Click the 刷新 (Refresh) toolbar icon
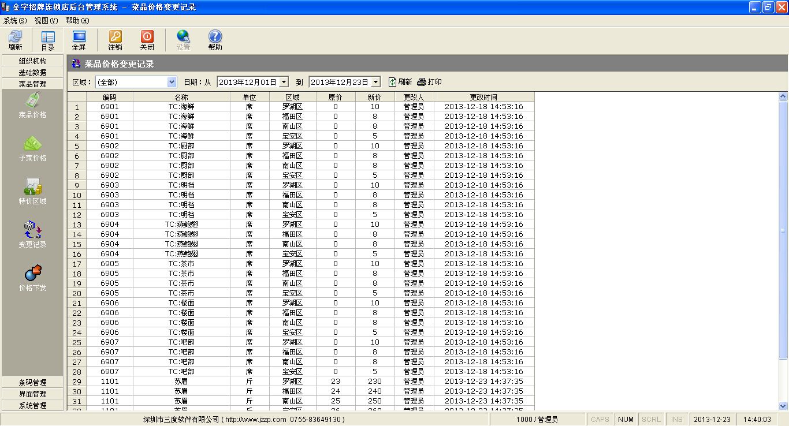Screen dimensions: 789x426 coord(16,40)
